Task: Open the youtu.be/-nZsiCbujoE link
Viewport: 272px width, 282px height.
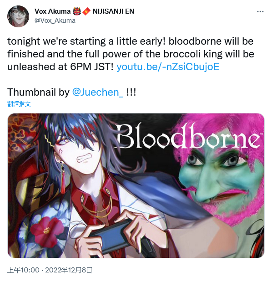Action: pyautogui.click(x=168, y=67)
